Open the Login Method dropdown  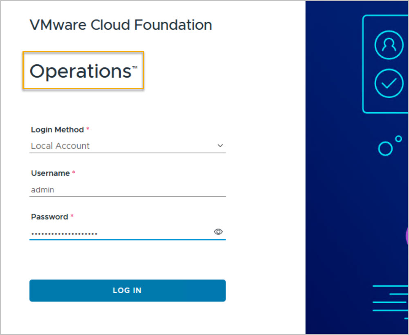coord(127,146)
